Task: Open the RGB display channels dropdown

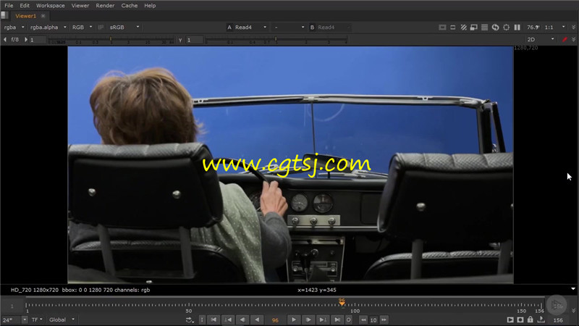Action: pyautogui.click(x=82, y=28)
